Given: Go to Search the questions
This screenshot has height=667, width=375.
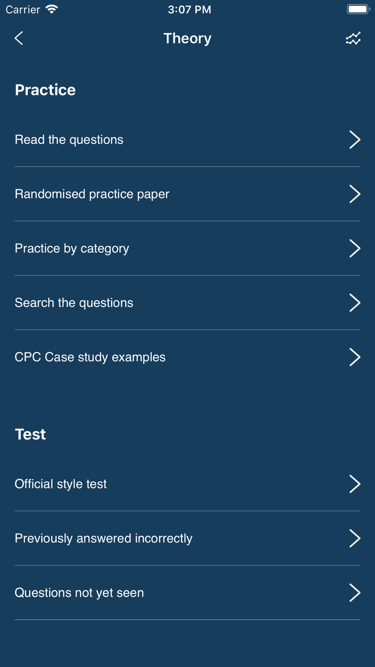Looking at the screenshot, I should click(x=187, y=303).
